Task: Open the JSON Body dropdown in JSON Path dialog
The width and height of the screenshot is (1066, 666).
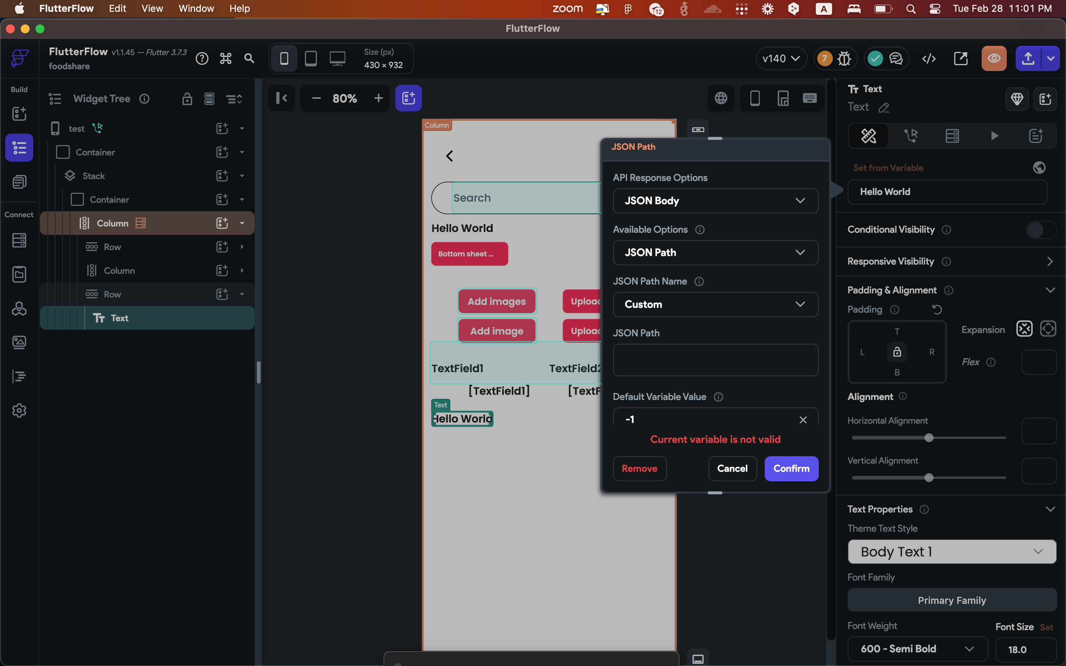Action: (715, 201)
